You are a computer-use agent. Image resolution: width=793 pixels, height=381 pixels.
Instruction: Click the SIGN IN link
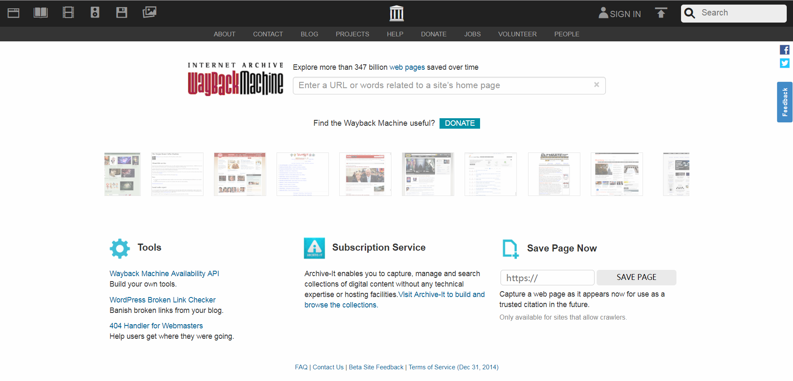(625, 14)
